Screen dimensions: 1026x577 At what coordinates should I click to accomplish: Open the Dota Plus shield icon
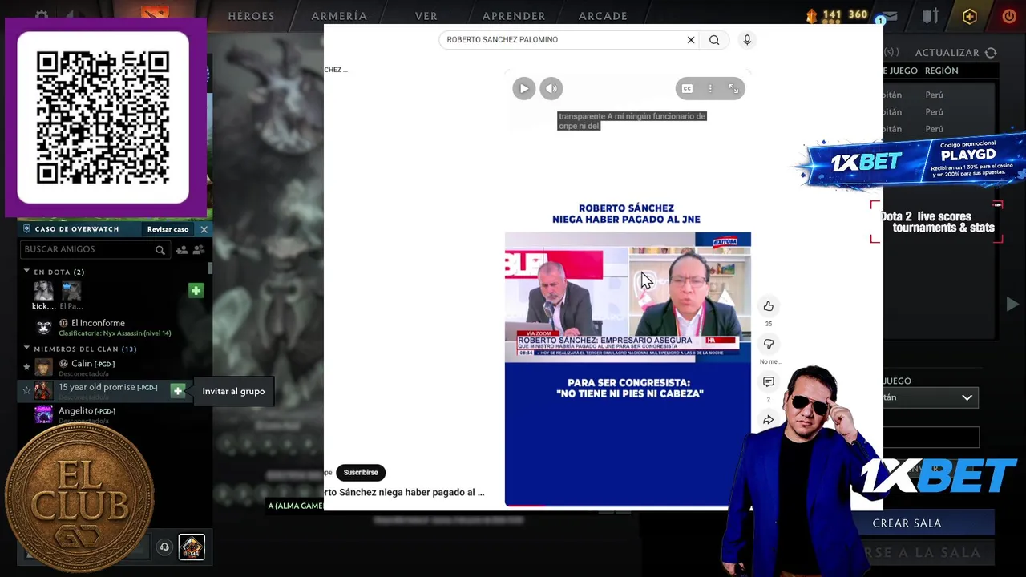point(970,16)
